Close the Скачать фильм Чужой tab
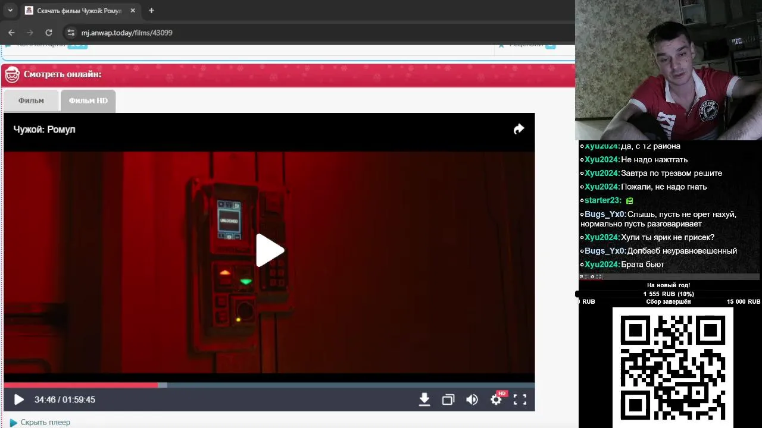The height and width of the screenshot is (428, 762). (x=133, y=11)
